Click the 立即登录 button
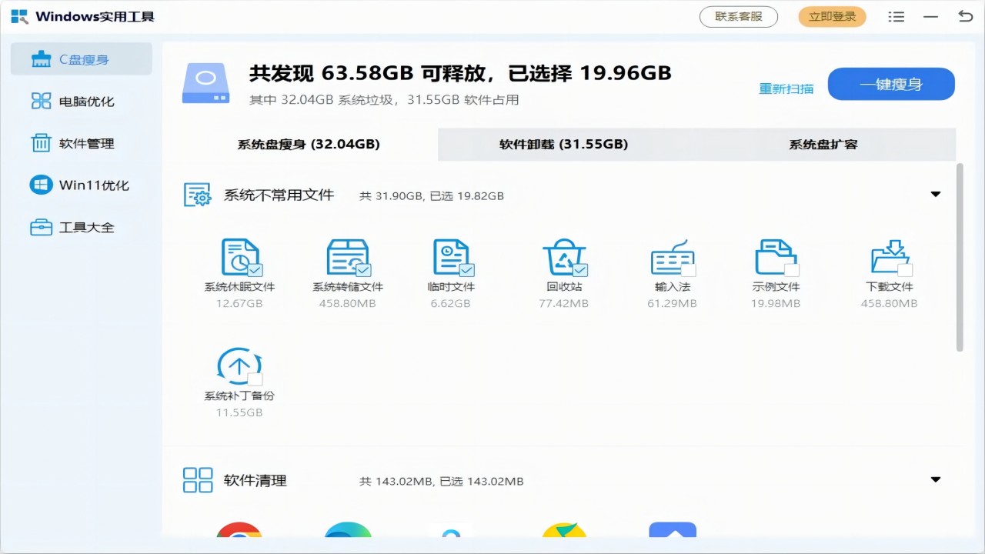 coord(832,16)
